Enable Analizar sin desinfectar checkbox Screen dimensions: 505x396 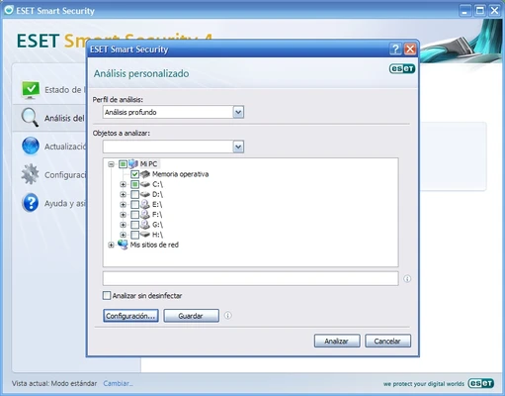coord(107,295)
